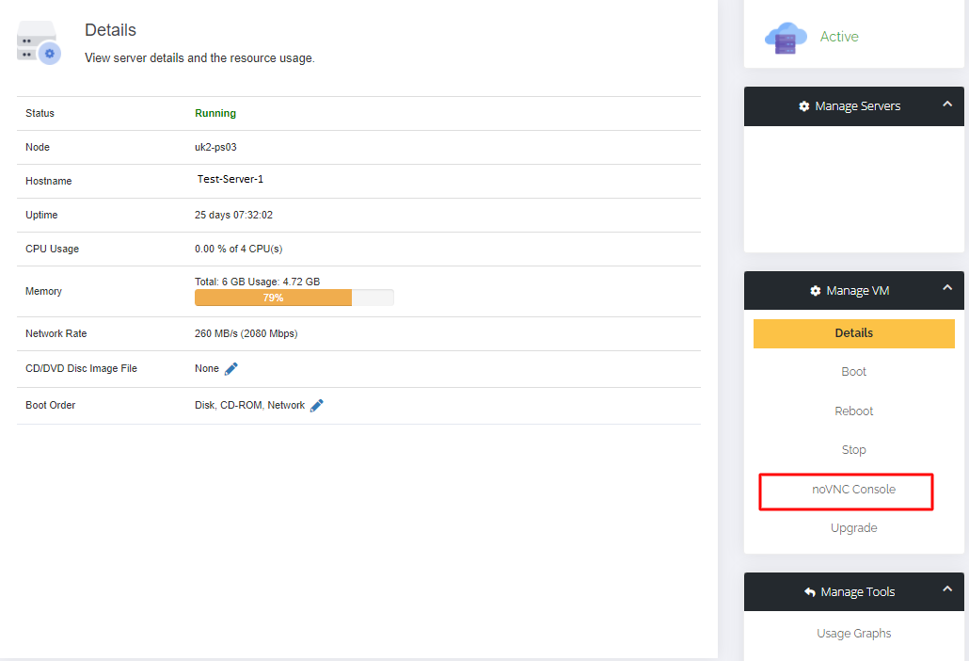The height and width of the screenshot is (661, 969).
Task: Collapse the Manage Tools panel chevron
Action: (946, 589)
